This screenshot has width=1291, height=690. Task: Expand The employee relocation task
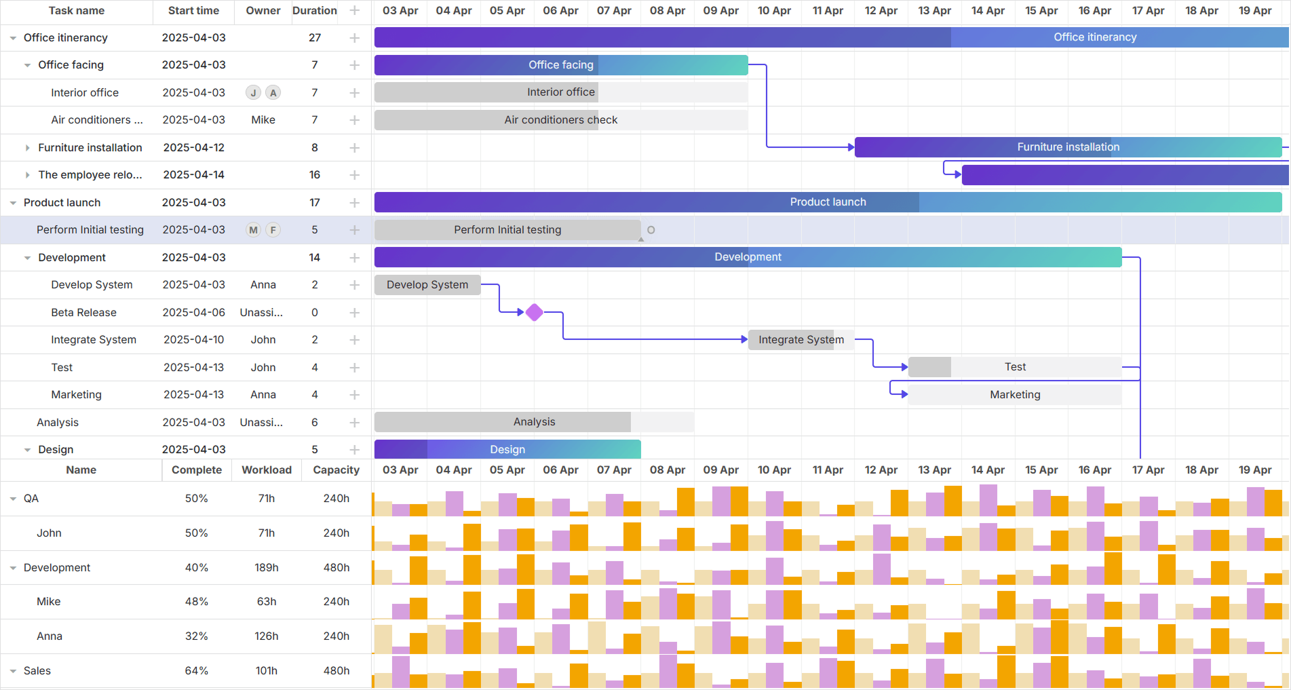(x=27, y=175)
